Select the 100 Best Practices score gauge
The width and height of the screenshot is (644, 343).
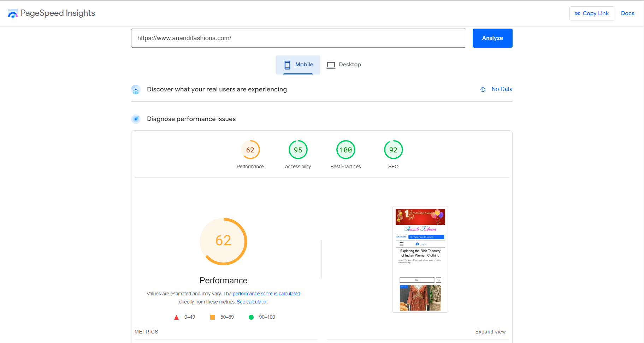(345, 150)
